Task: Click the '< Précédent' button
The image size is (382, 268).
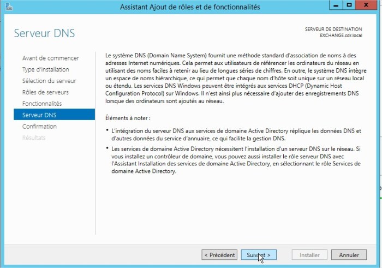Action: (x=219, y=255)
